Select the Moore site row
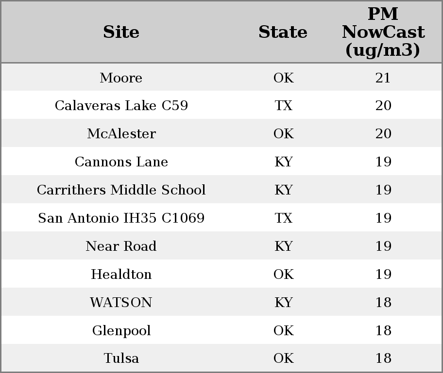This screenshot has height=373, width=443. [221, 77]
